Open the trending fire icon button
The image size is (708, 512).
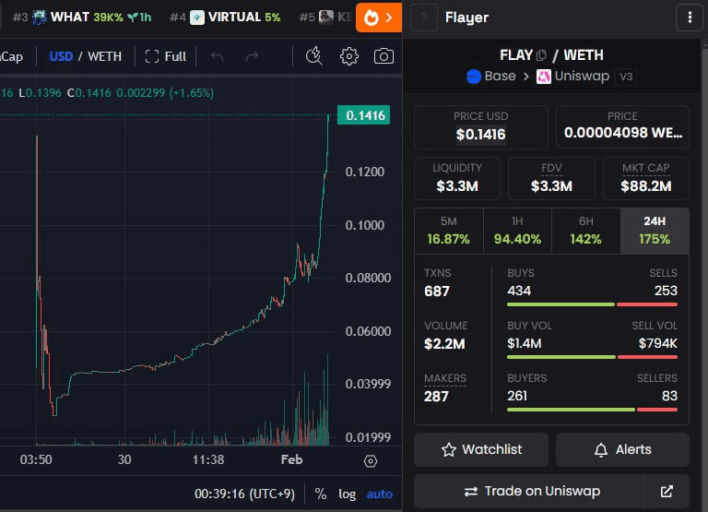point(379,18)
